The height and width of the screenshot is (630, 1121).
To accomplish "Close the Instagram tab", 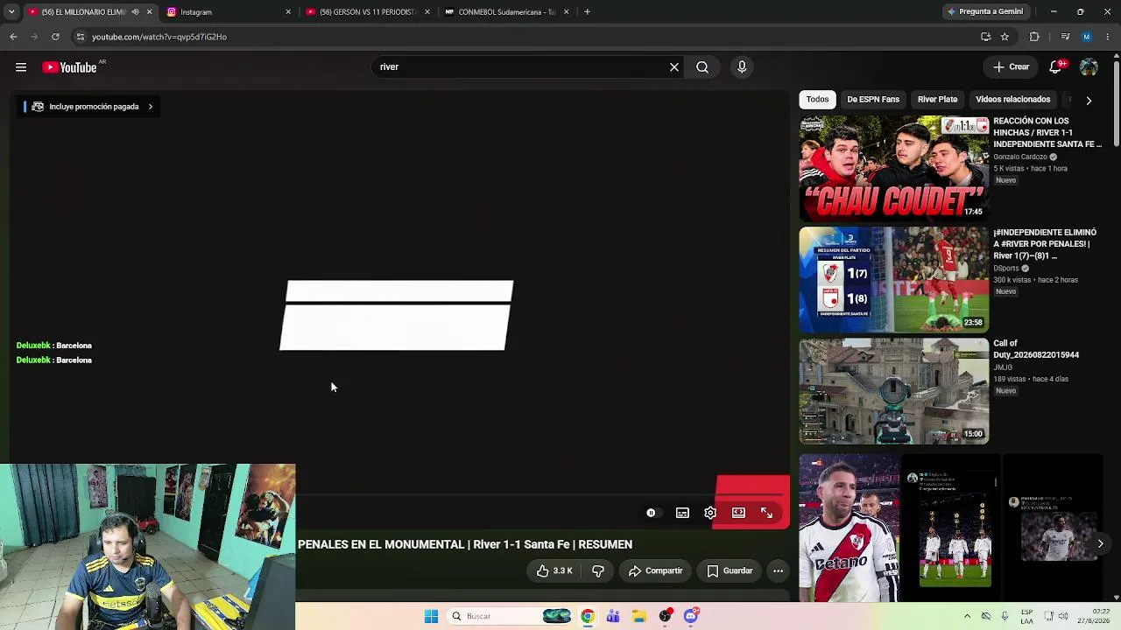I will (x=288, y=12).
